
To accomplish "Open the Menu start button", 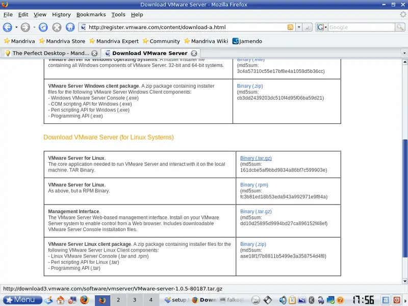I will pos(22,300).
